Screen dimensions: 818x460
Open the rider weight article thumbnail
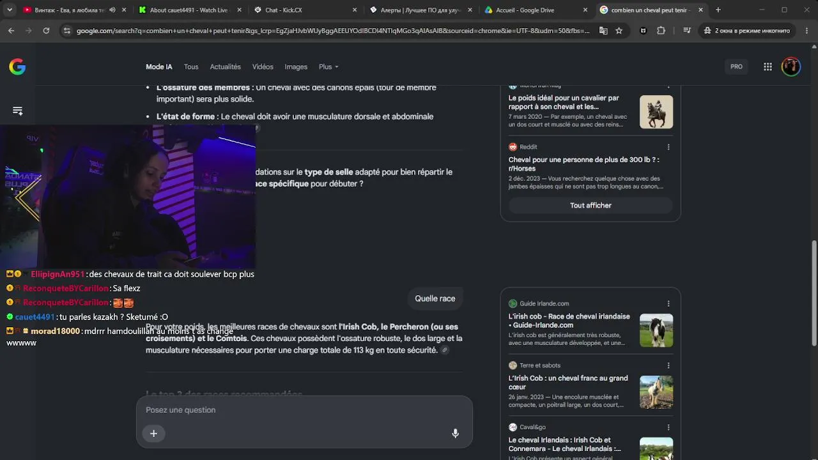(x=656, y=112)
